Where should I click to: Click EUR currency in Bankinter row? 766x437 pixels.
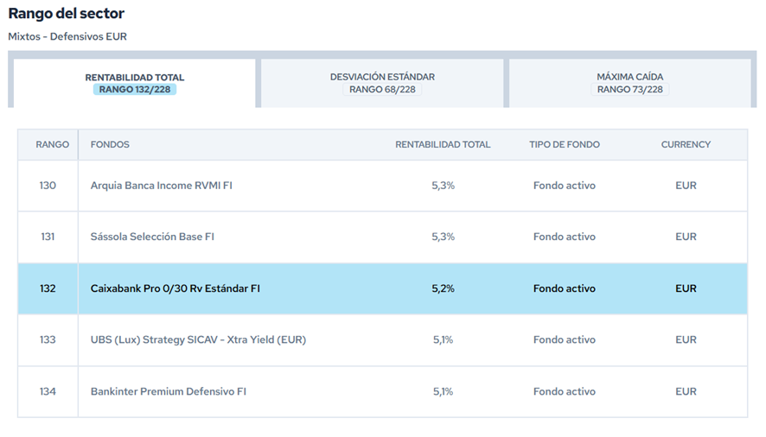pyautogui.click(x=686, y=391)
